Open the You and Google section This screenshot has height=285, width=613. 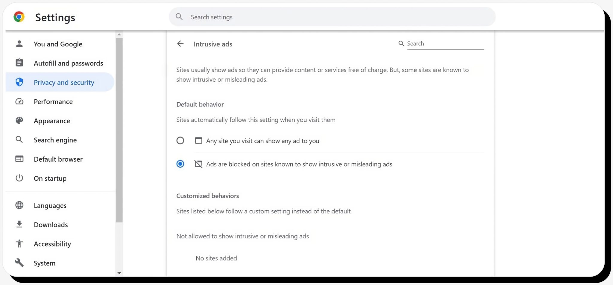click(x=58, y=44)
